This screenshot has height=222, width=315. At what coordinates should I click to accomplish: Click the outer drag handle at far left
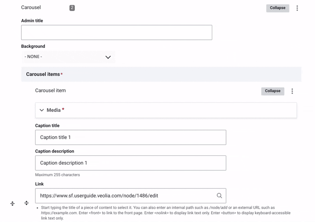point(13,203)
